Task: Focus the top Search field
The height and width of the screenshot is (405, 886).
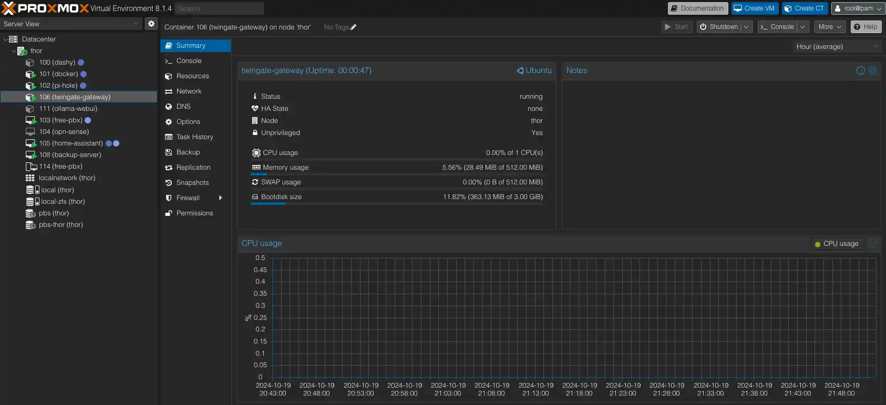Action: pyautogui.click(x=219, y=8)
